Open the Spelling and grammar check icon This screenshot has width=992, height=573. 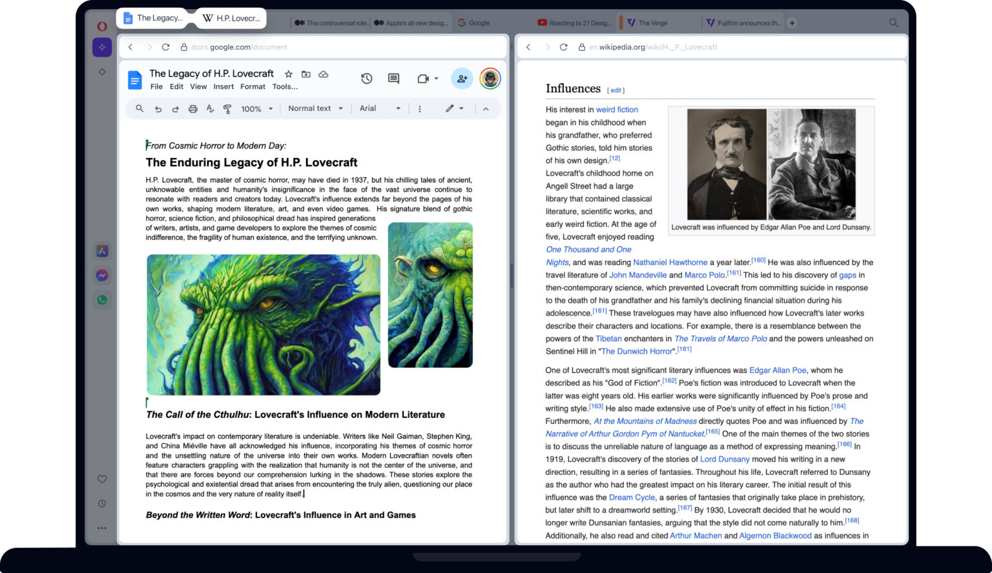[210, 108]
